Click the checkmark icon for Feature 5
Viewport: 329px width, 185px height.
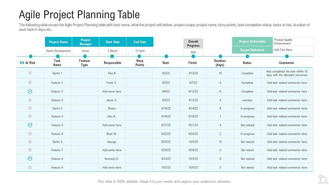[x=30, y=125]
